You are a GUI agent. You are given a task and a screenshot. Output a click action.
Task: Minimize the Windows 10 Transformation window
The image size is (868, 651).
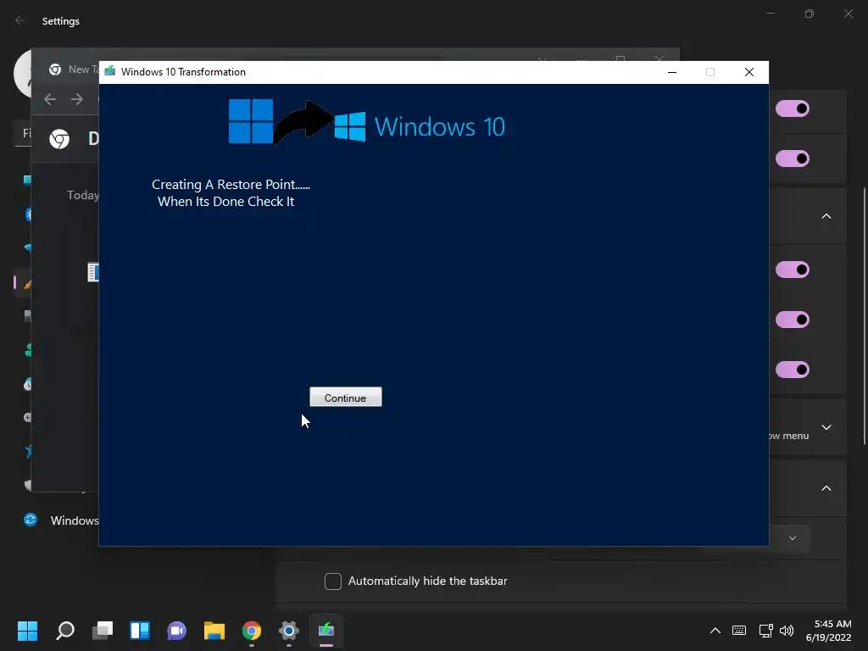pyautogui.click(x=672, y=72)
